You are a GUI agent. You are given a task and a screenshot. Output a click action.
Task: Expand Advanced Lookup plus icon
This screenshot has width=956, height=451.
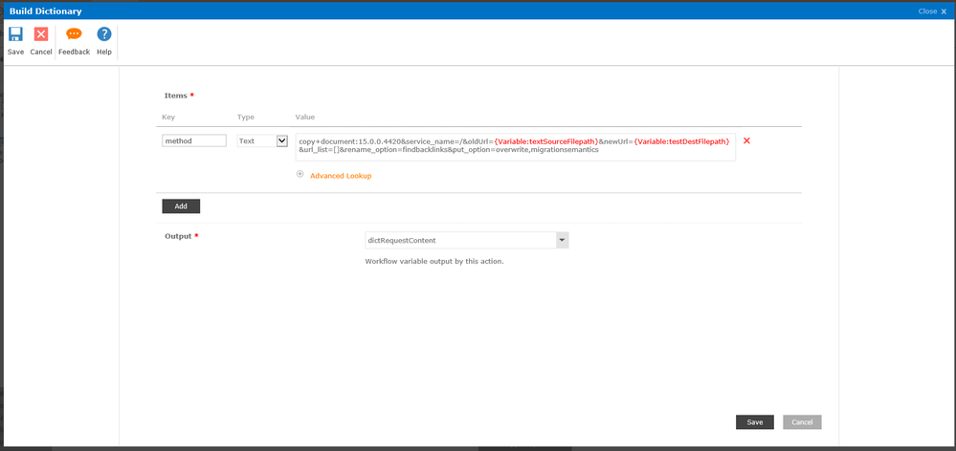click(300, 174)
